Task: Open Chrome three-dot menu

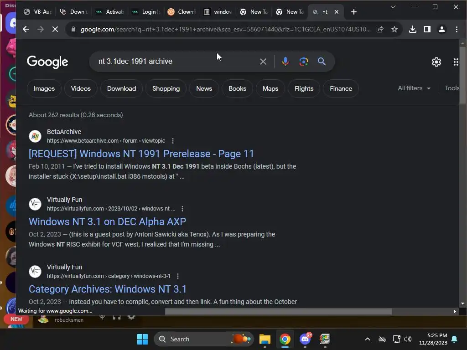Action: click(x=456, y=29)
